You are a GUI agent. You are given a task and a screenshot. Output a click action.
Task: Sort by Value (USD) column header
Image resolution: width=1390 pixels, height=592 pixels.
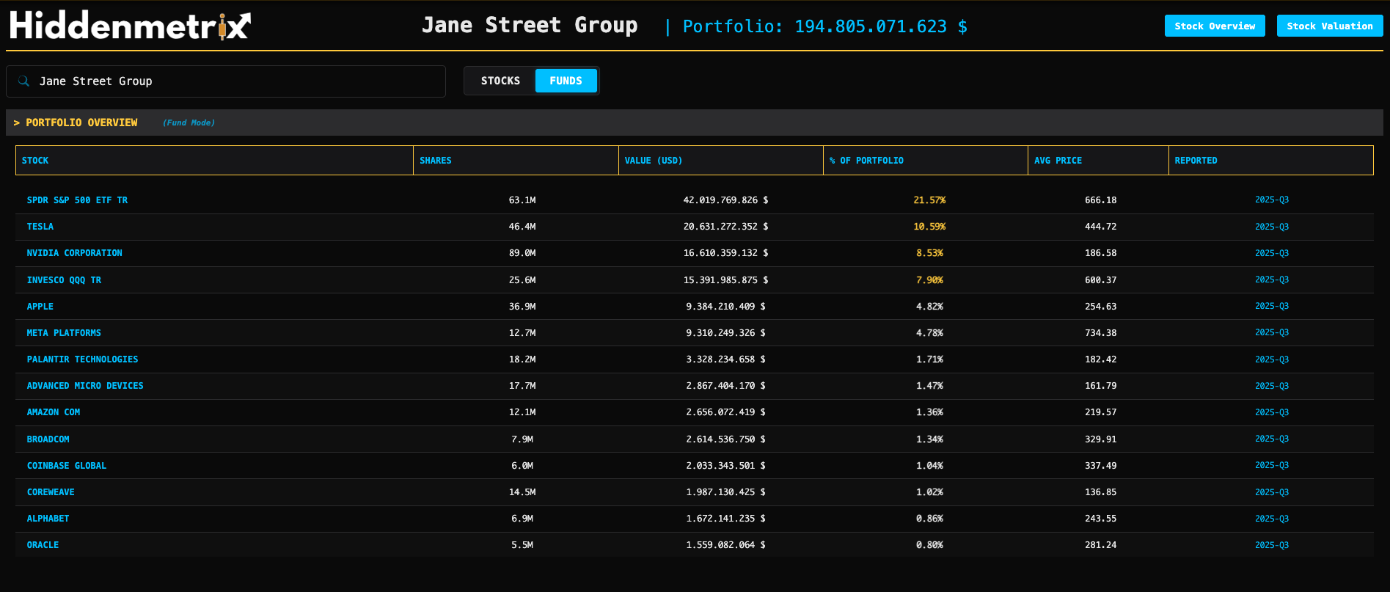(653, 161)
